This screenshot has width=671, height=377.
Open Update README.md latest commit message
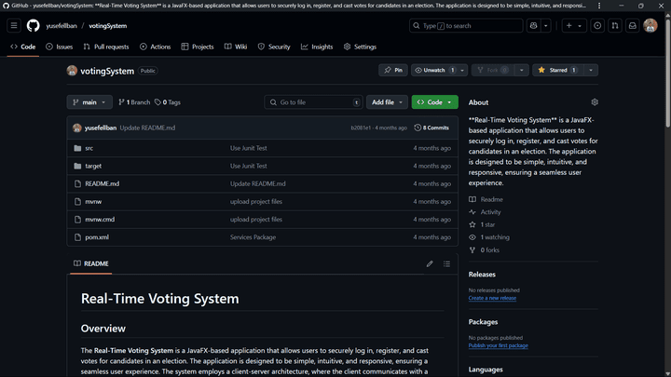[147, 128]
